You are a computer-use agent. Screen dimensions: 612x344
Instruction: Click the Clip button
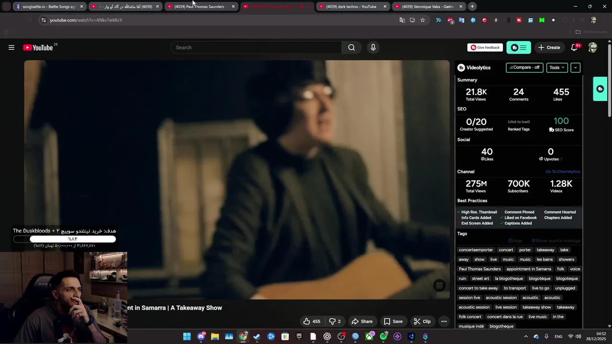click(x=422, y=322)
